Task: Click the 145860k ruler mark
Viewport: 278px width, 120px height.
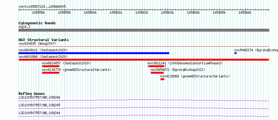Action: pos(90,13)
